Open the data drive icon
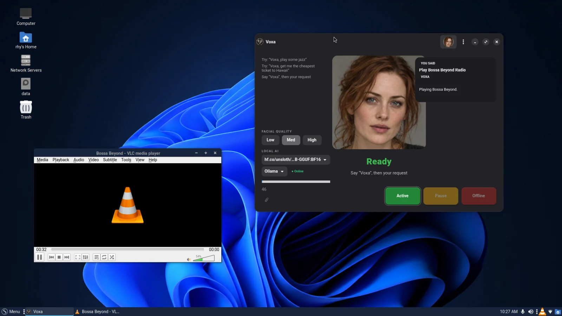 click(x=26, y=87)
